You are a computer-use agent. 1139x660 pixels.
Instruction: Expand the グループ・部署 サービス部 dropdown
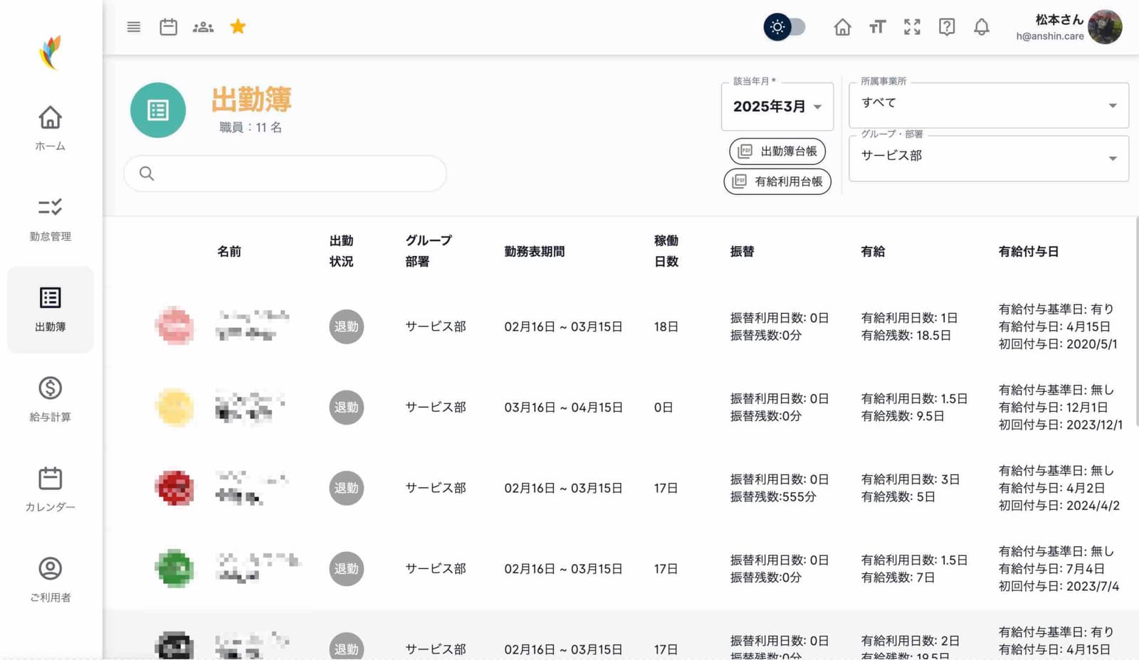click(989, 158)
